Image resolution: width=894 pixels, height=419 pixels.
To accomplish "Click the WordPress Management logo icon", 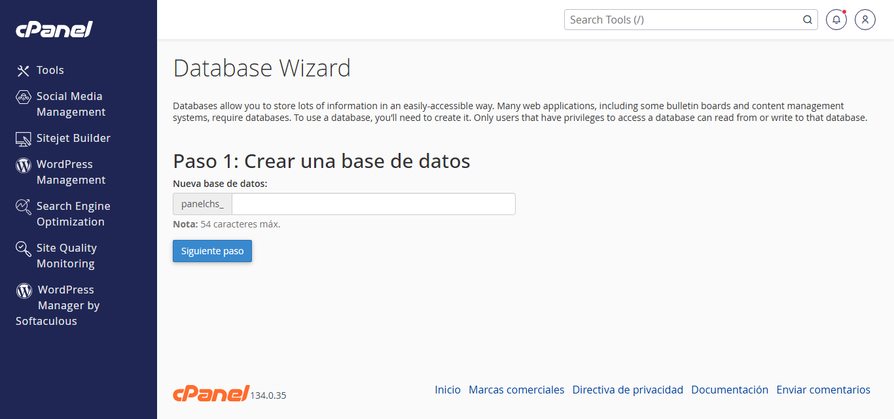I will pyautogui.click(x=24, y=165).
